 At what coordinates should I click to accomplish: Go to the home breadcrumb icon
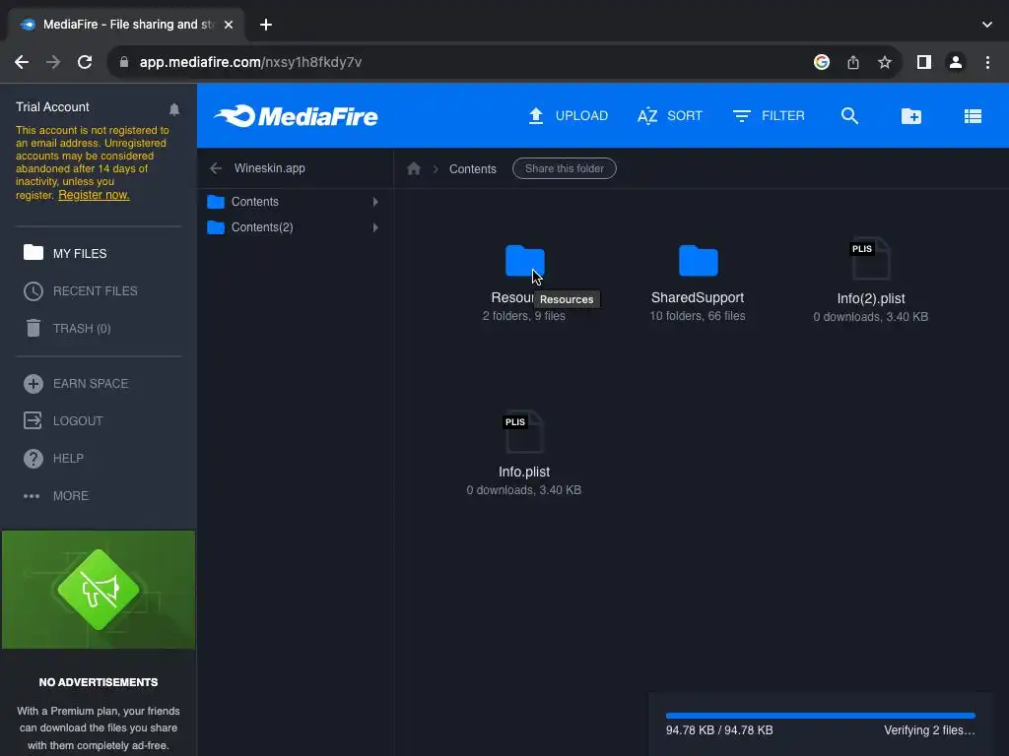pos(414,168)
